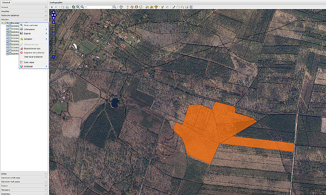The height and width of the screenshot is (195, 326).
Task: Expand the Impression multi pages panel
Action: pyautogui.click(x=46, y=182)
